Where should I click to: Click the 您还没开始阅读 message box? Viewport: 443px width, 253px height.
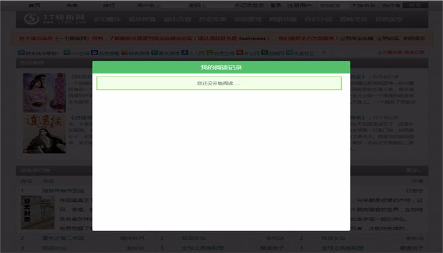click(x=219, y=83)
